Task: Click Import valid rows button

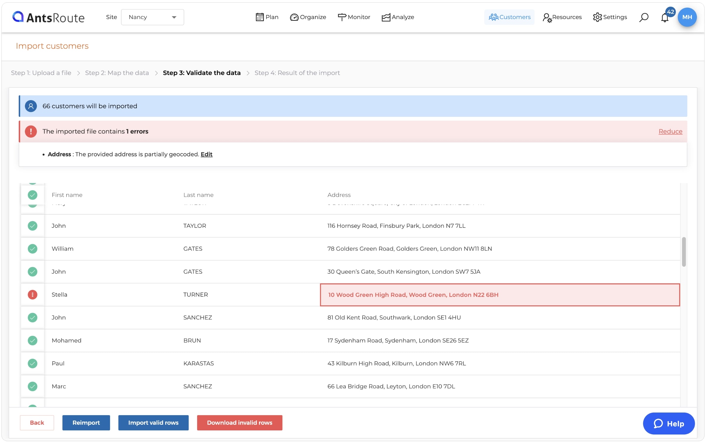Action: click(153, 423)
